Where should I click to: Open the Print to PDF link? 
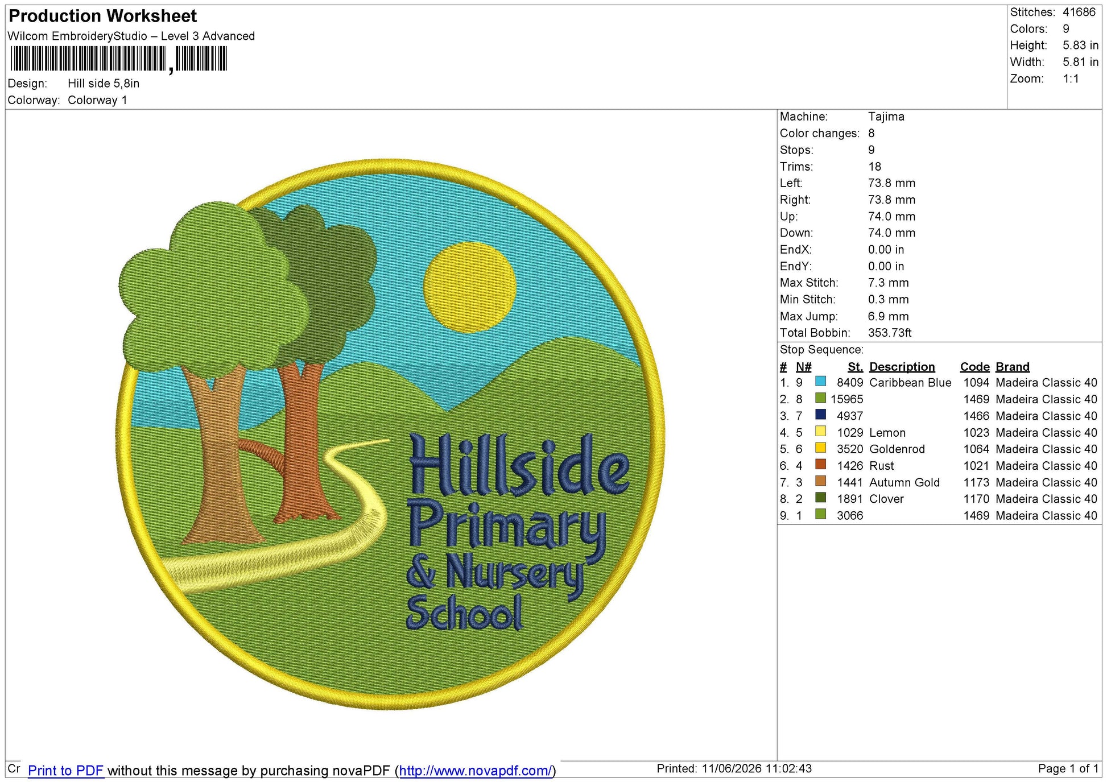(65, 771)
